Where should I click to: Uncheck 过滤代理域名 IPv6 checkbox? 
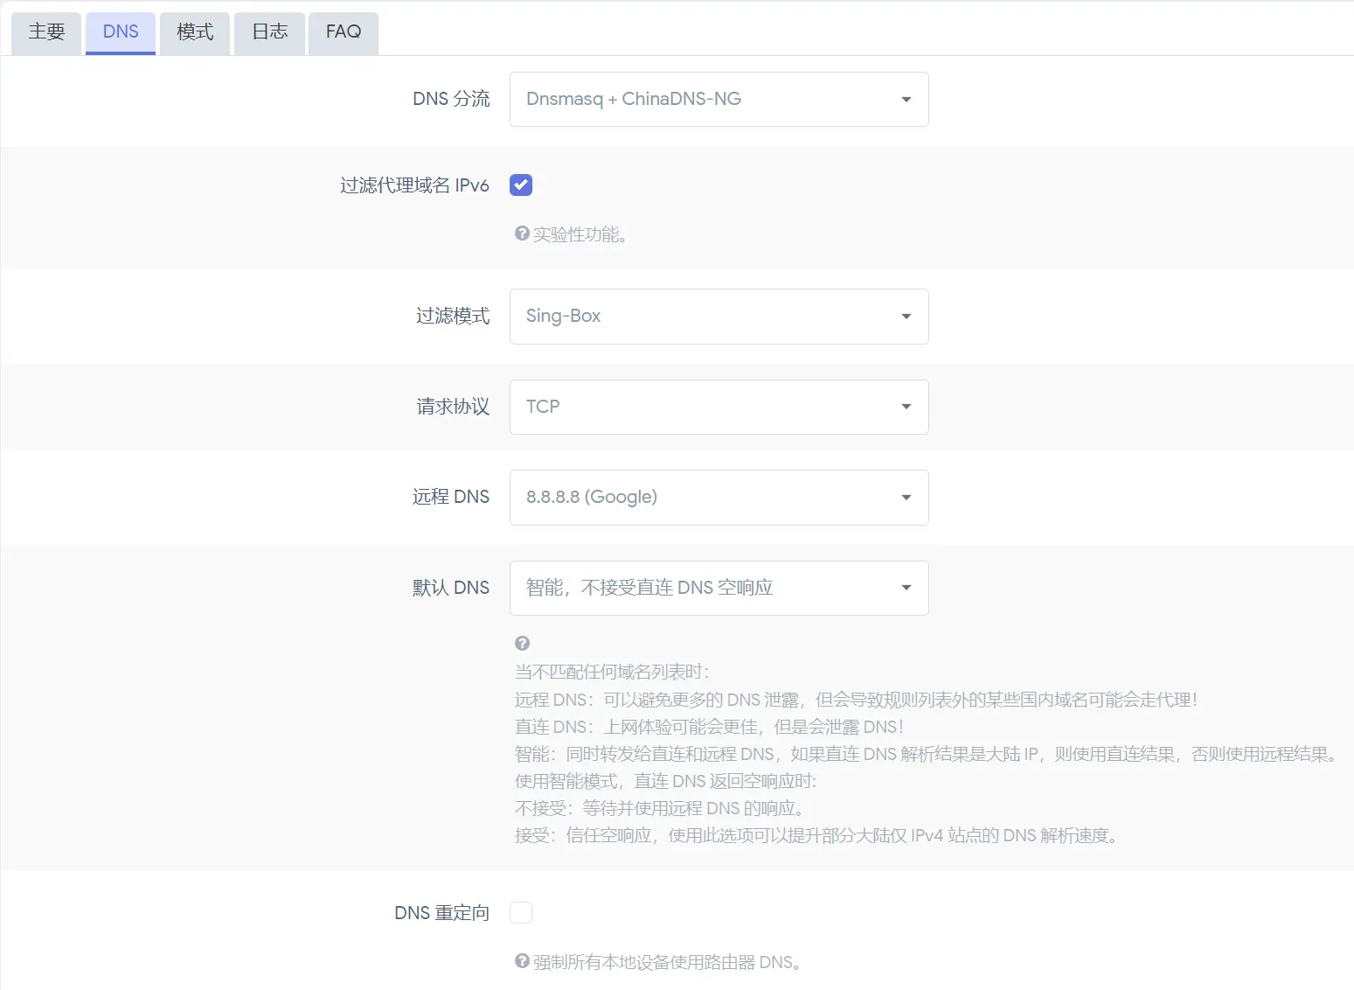coord(521,185)
